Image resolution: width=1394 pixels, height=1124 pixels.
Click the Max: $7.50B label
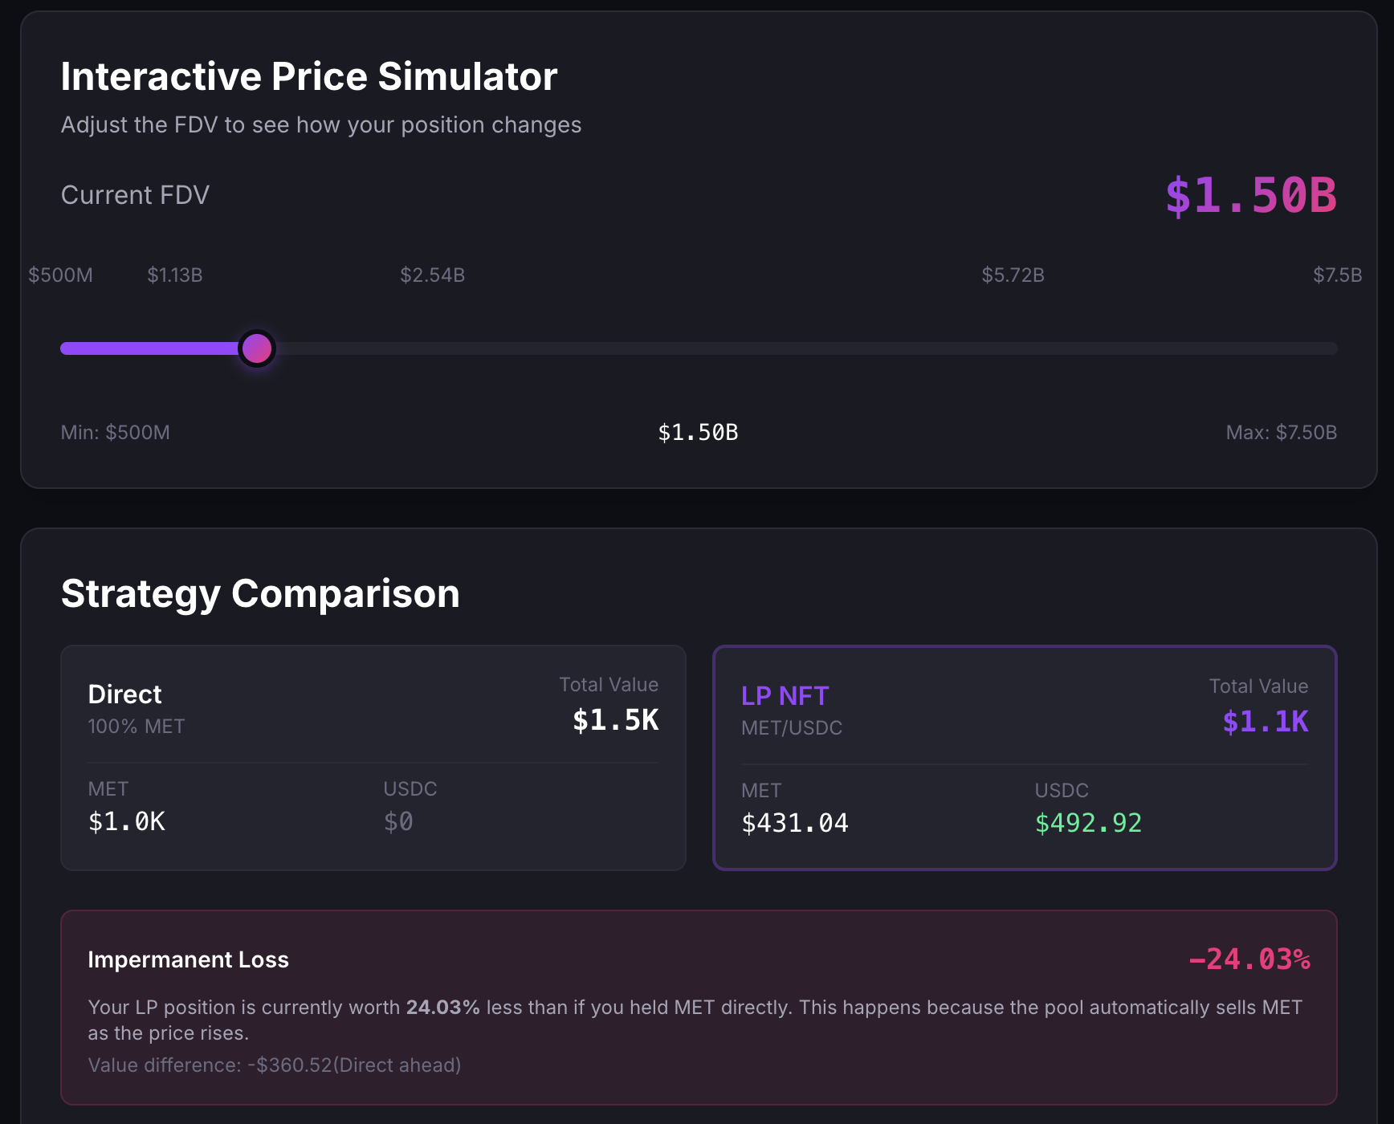tap(1281, 433)
